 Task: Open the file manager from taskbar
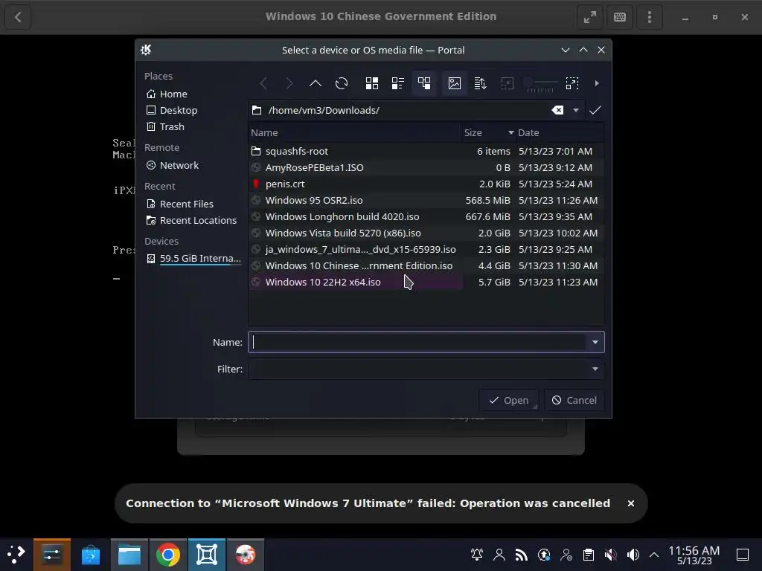tap(129, 555)
